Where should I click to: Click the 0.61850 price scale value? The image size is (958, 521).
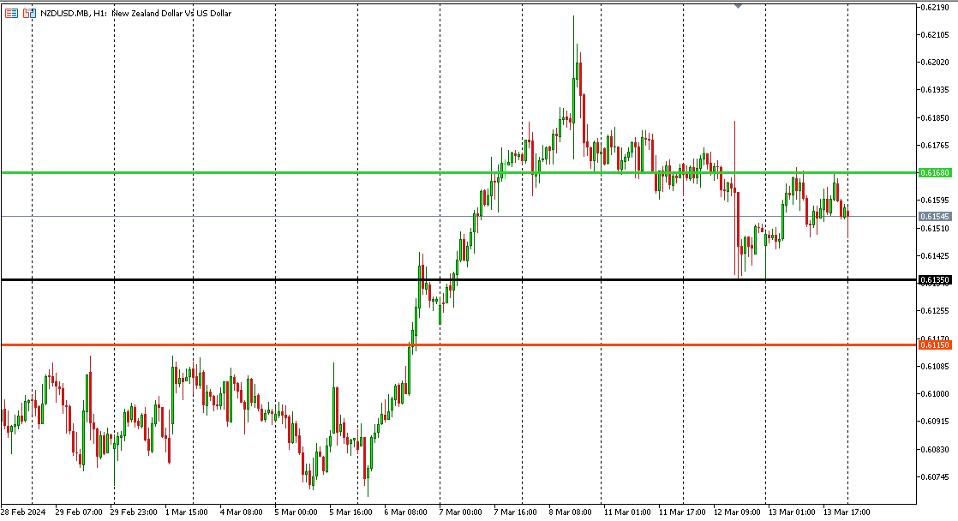point(935,118)
